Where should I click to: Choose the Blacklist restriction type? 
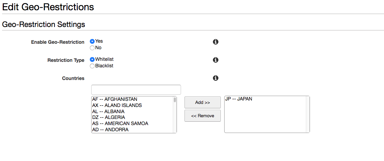[x=92, y=66]
